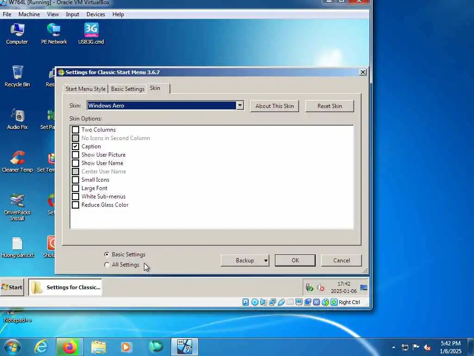This screenshot has height=356, width=474.
Task: Click the guest show desktop monitor icon
Action: point(364,287)
